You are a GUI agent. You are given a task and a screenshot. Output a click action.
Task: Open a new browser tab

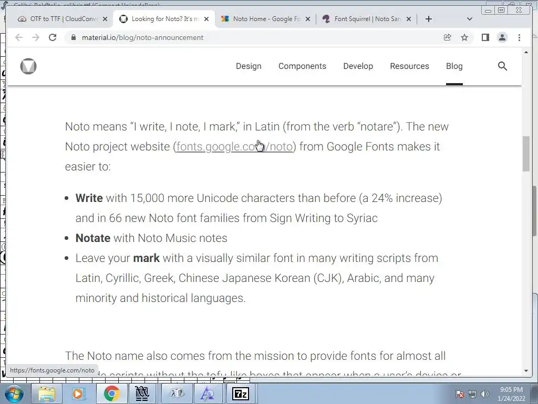tap(429, 19)
